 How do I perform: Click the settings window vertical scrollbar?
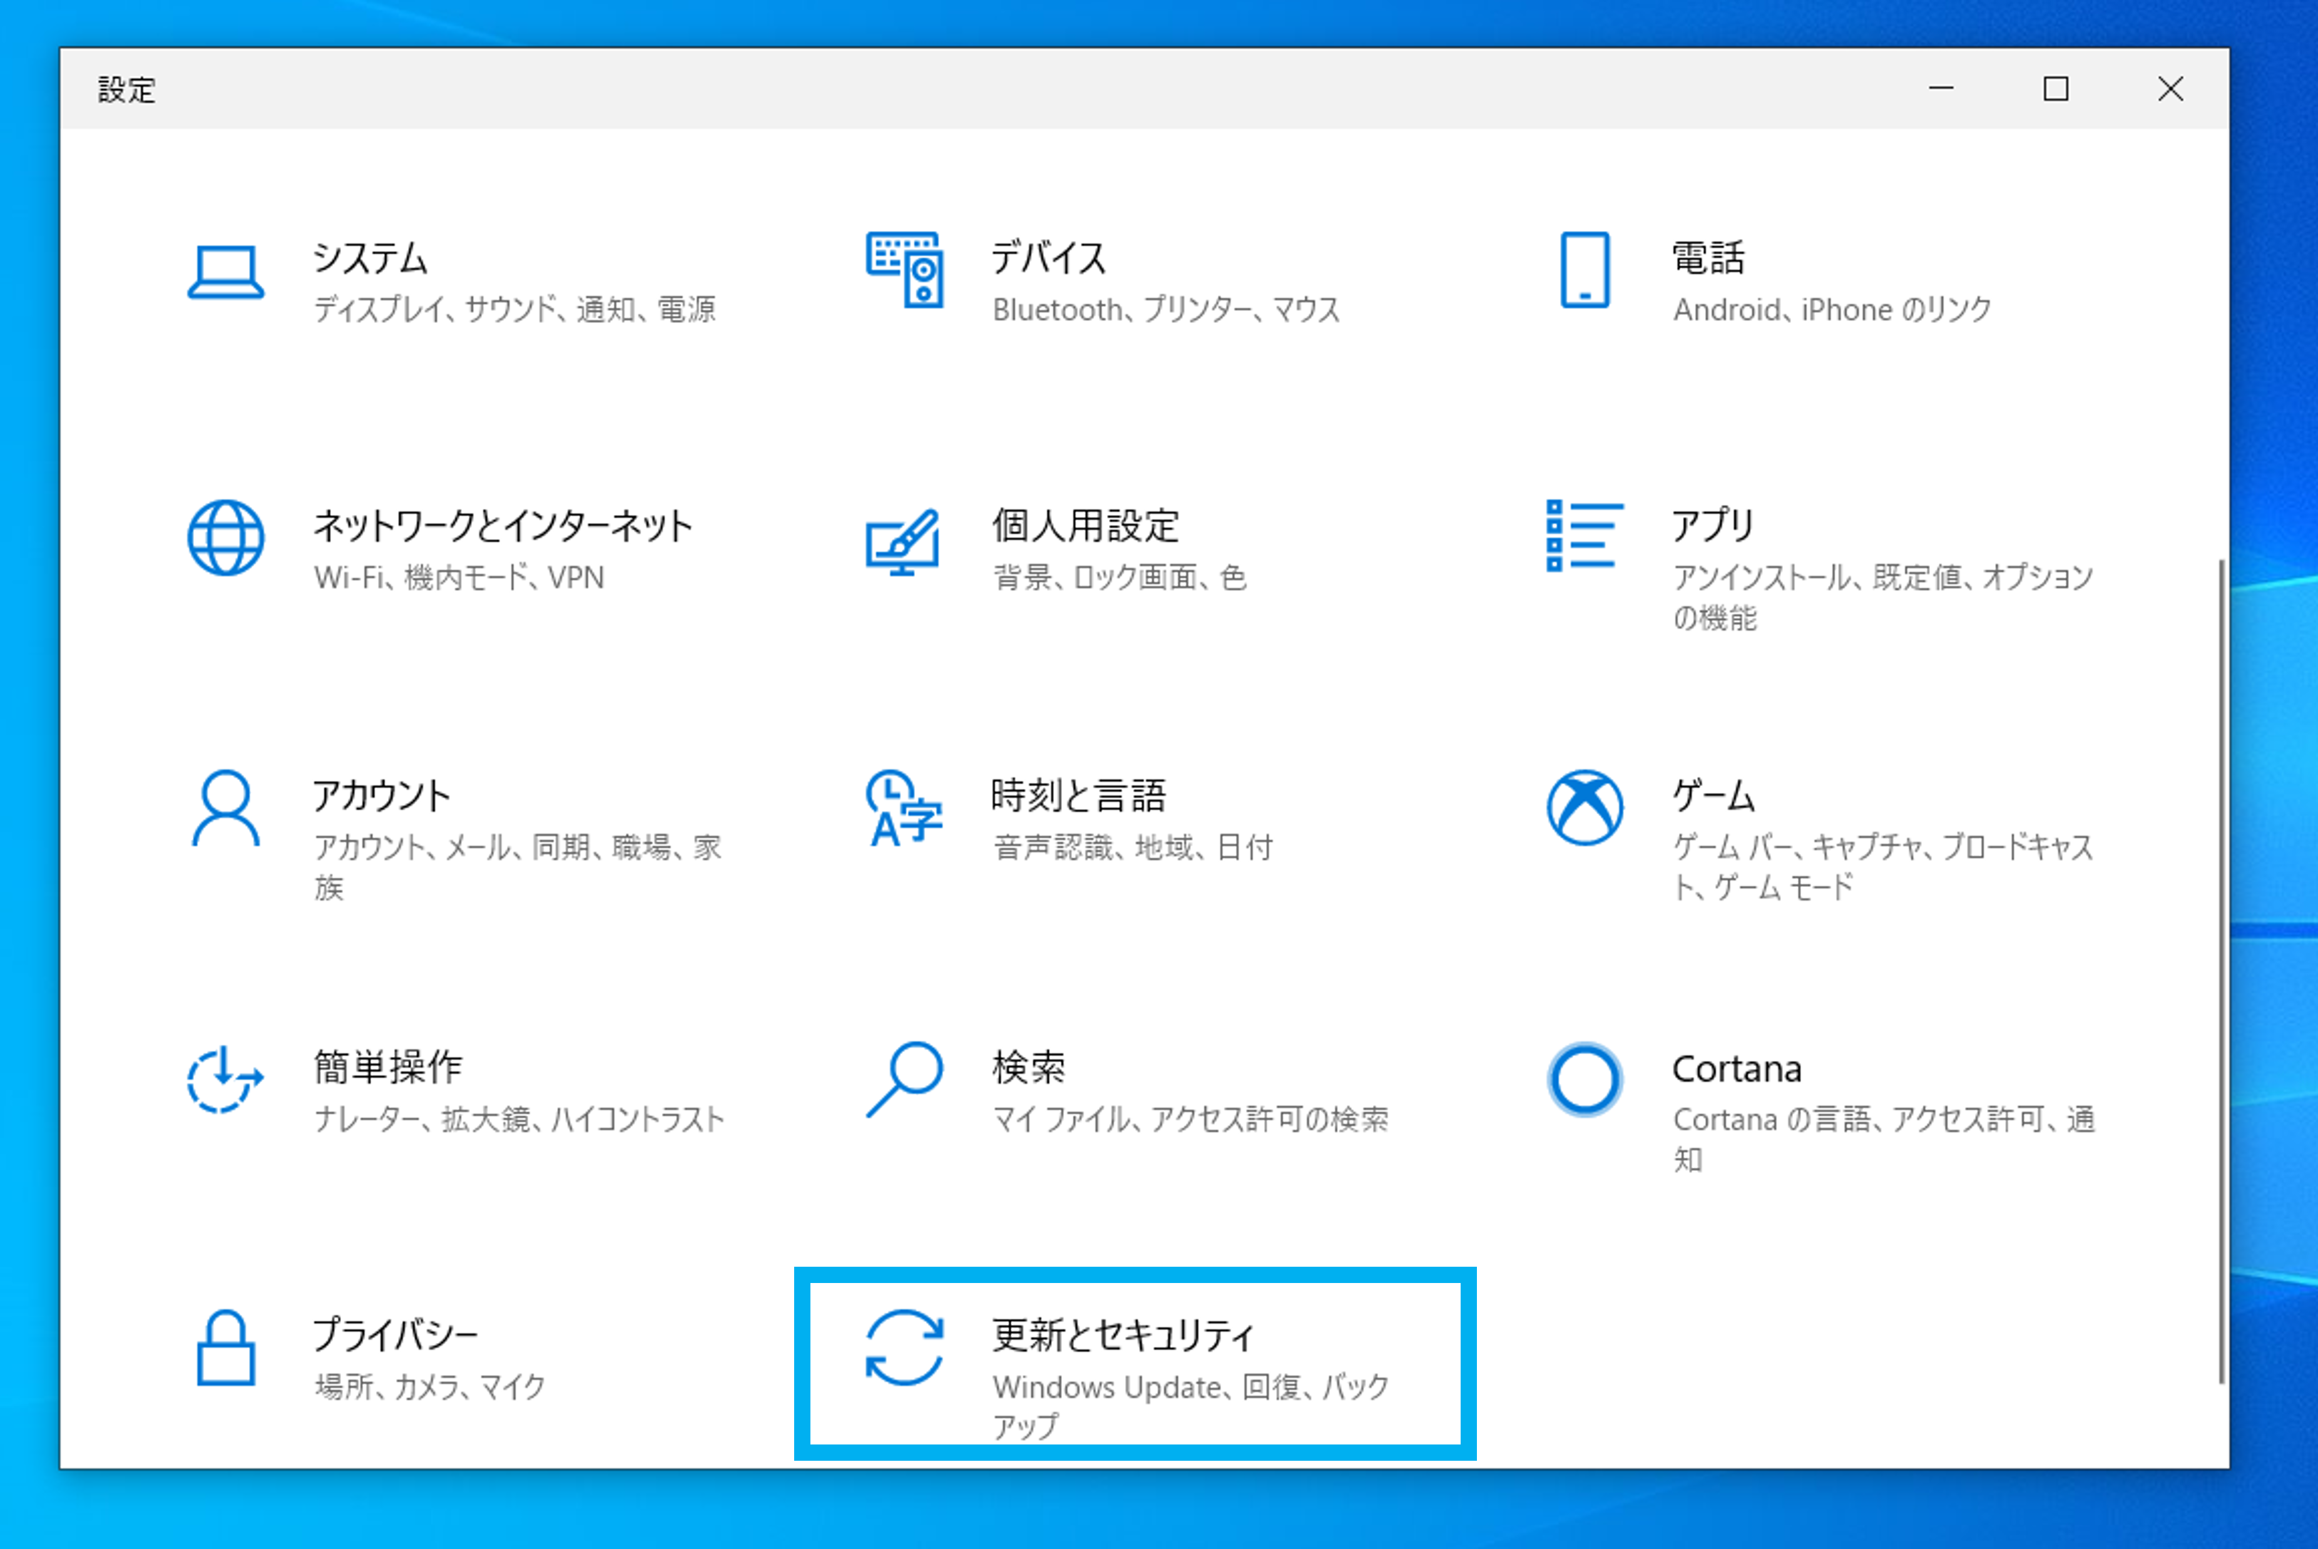click(2221, 971)
